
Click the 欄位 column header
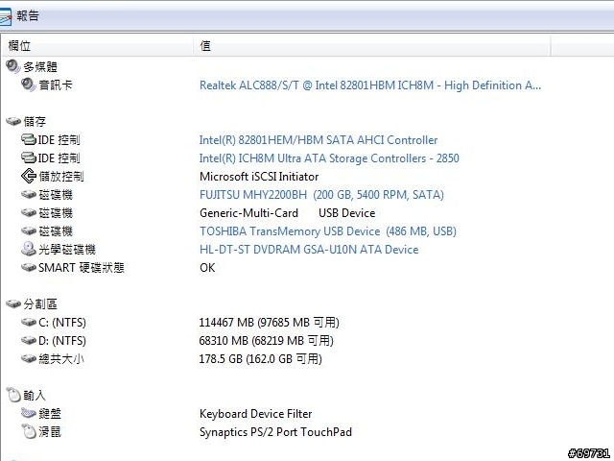point(97,46)
